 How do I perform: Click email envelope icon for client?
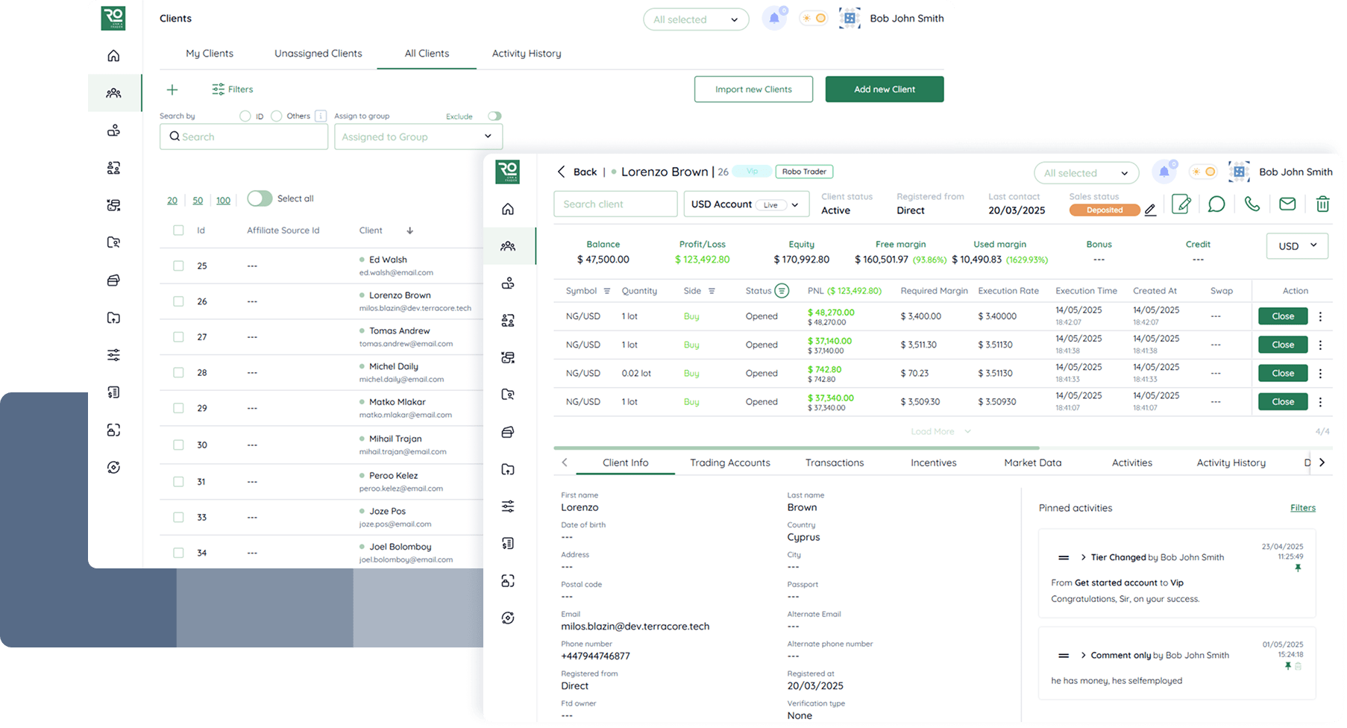(1287, 204)
